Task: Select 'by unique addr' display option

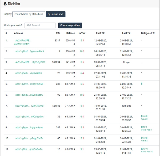Action: click(x=55, y=14)
